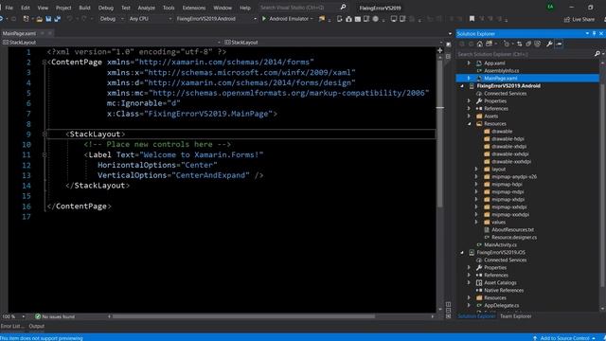This screenshot has width=606, height=341.
Task: Select MainActivity.cs in Solution Explorer
Action: click(x=500, y=244)
